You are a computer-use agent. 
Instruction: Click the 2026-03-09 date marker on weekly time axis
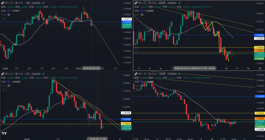[x=91, y=68]
